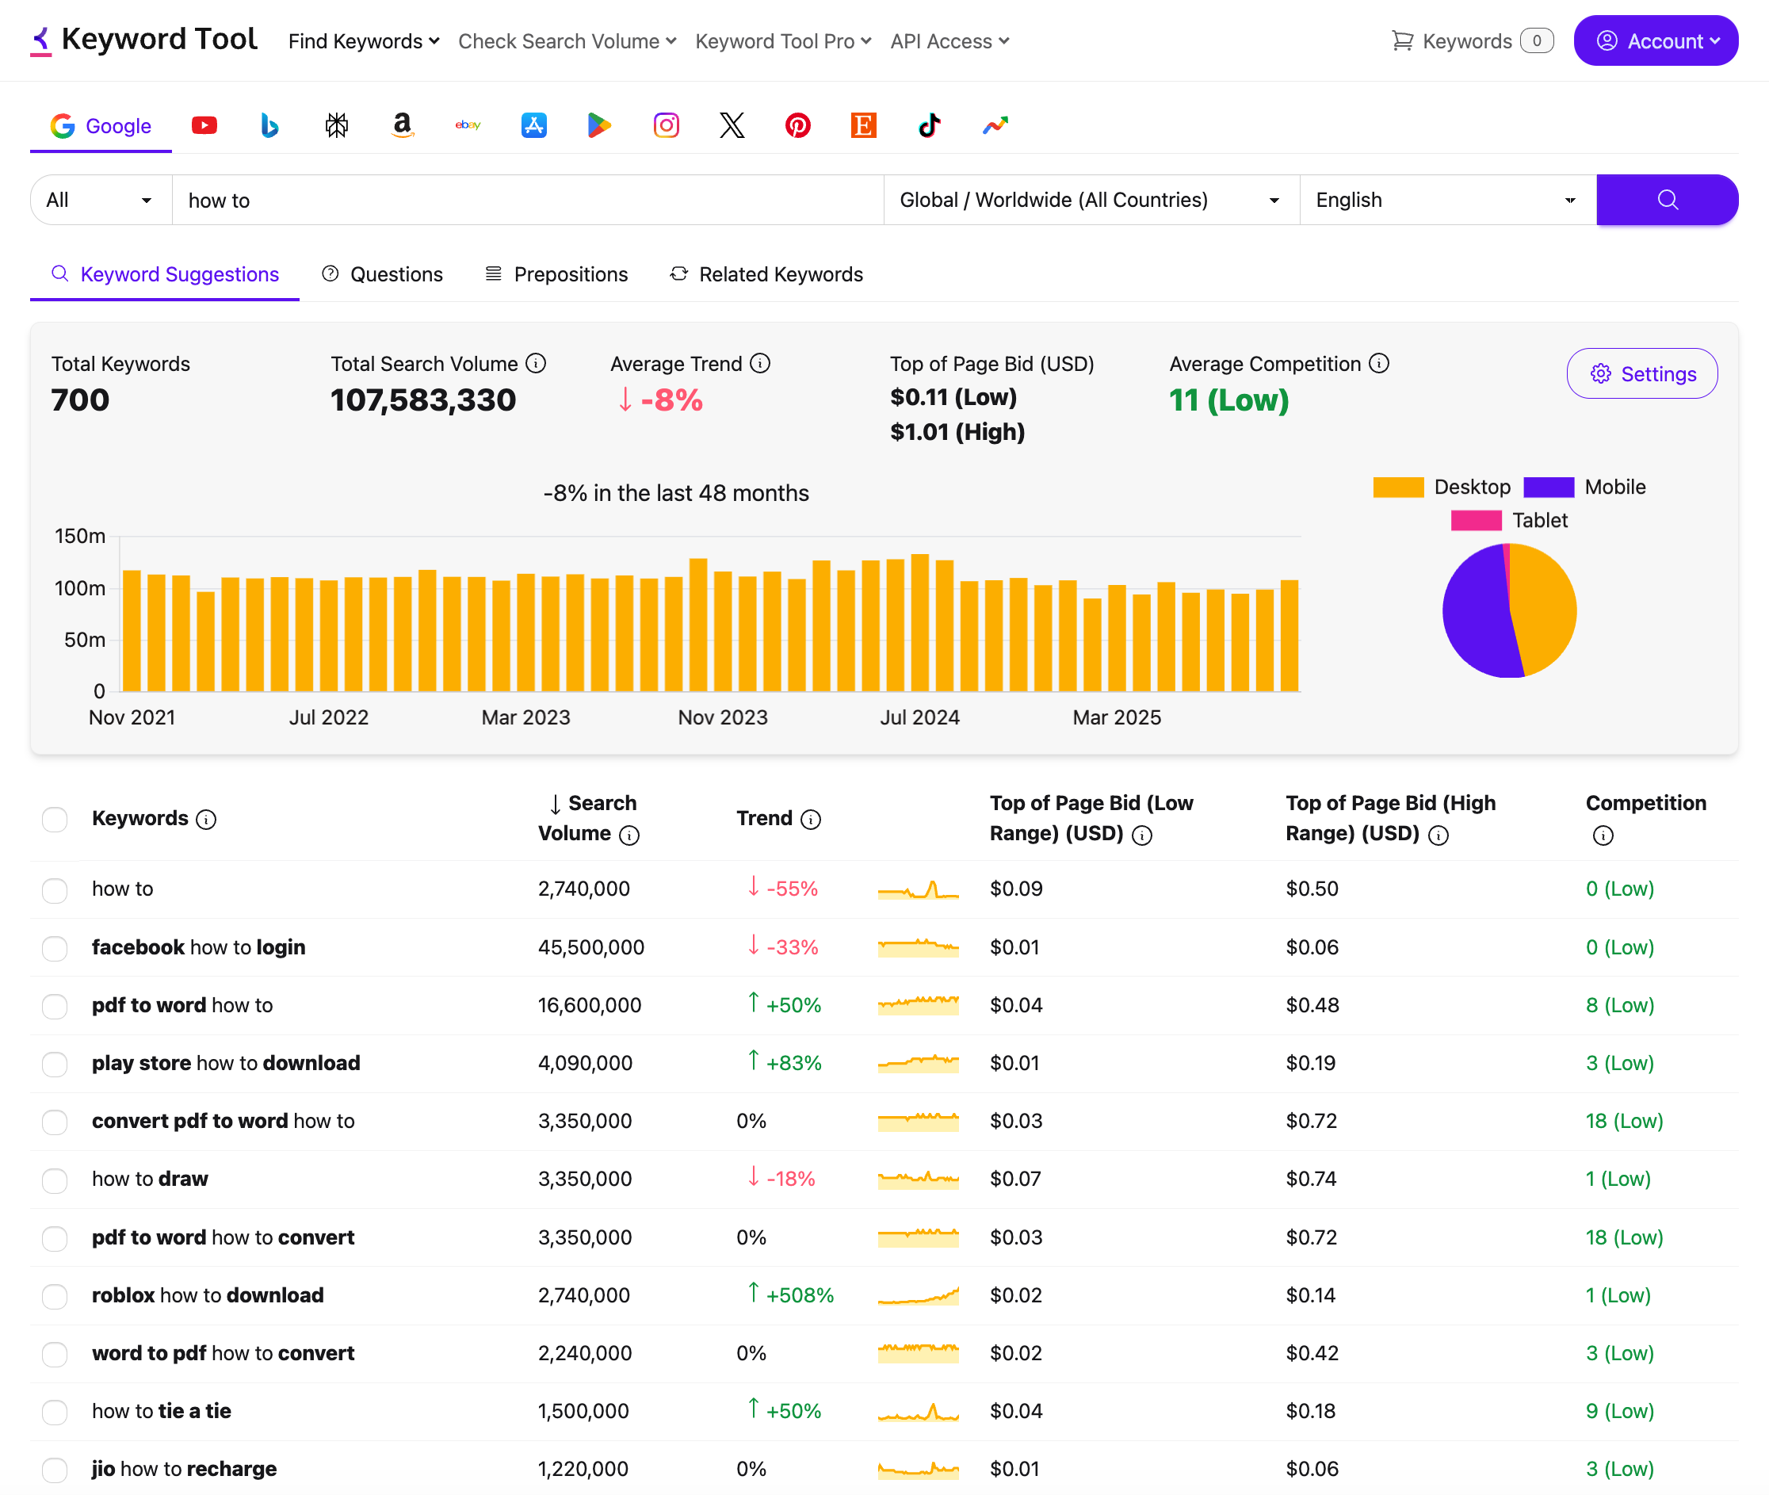Click the Bing search icon
The width and height of the screenshot is (1769, 1495).
coord(269,125)
